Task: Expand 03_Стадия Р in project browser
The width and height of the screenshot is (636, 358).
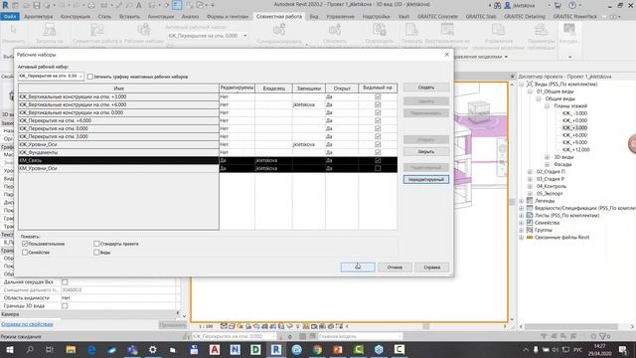Action: tap(530, 179)
